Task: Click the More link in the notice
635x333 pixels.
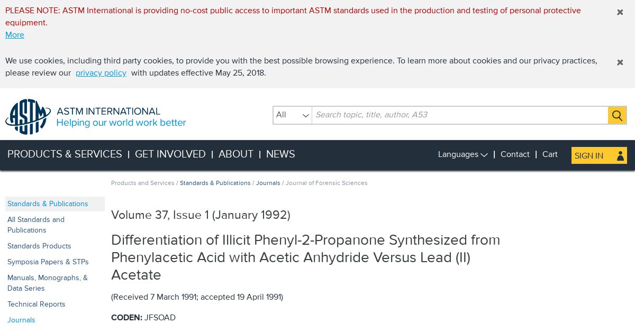Action: (x=15, y=35)
